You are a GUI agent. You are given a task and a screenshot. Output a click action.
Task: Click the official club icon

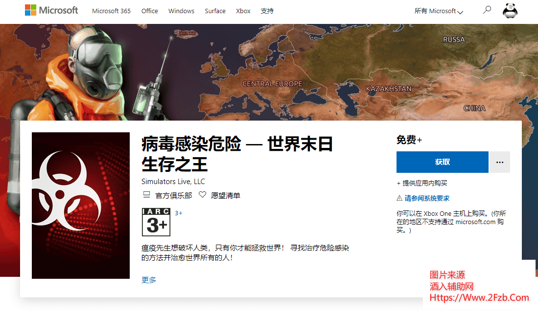click(146, 195)
